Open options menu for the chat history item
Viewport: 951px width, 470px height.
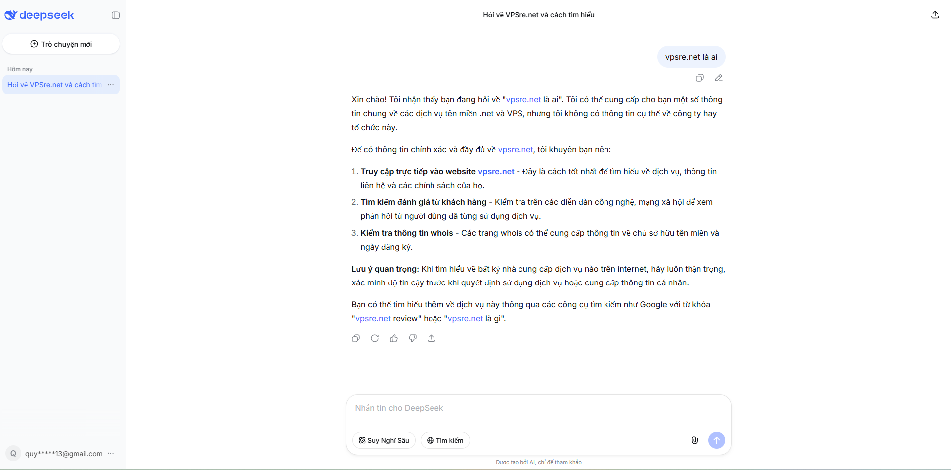point(111,85)
